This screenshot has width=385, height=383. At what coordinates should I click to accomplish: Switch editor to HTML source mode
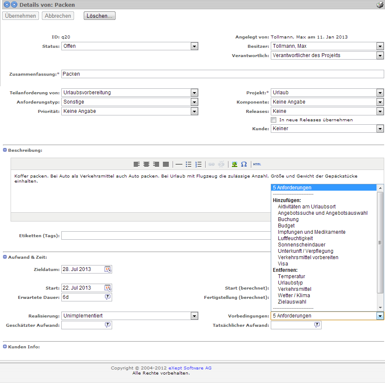coord(257,164)
